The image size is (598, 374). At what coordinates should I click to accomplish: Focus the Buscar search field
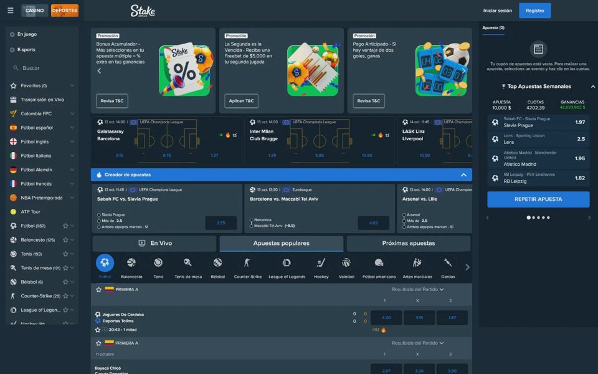click(x=42, y=68)
